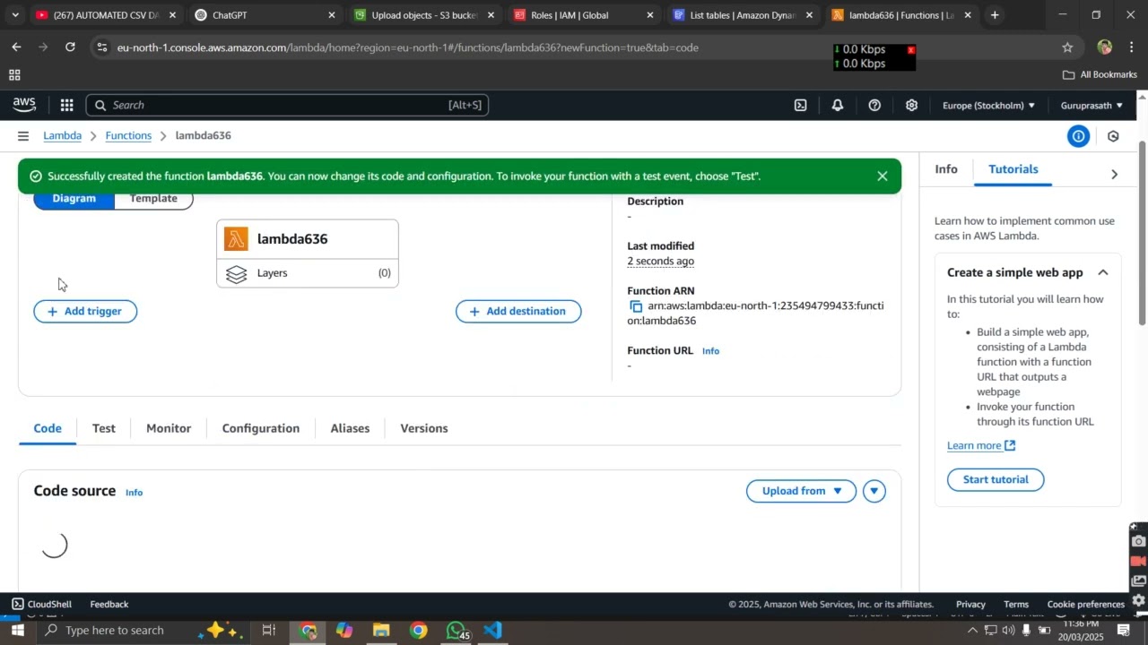Open the AWS help question mark
Screen dimensions: 1148x645
pos(874,105)
